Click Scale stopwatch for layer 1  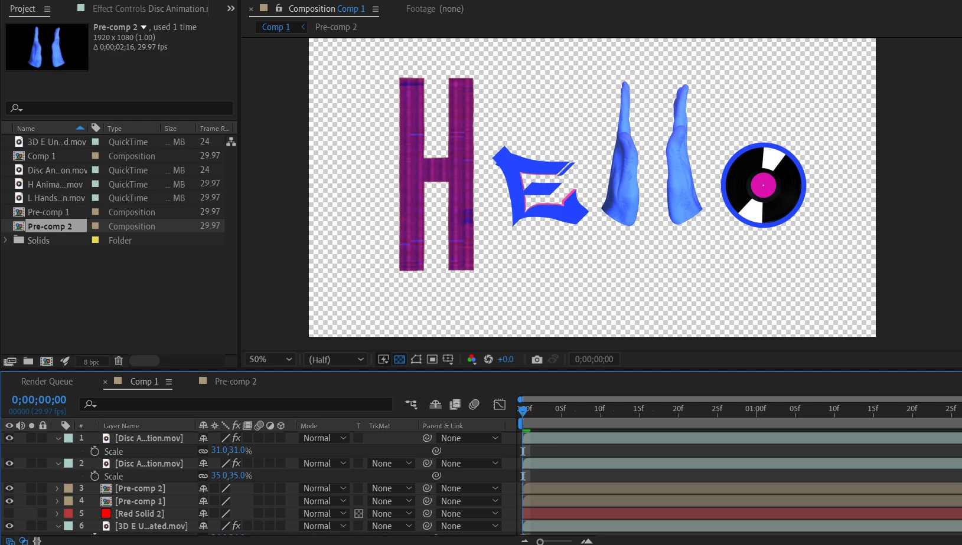[x=94, y=451]
